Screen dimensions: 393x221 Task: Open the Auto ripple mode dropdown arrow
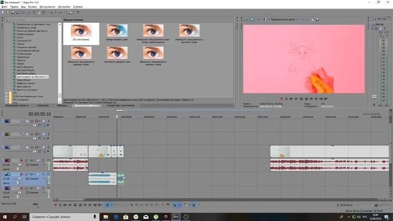click(189, 205)
